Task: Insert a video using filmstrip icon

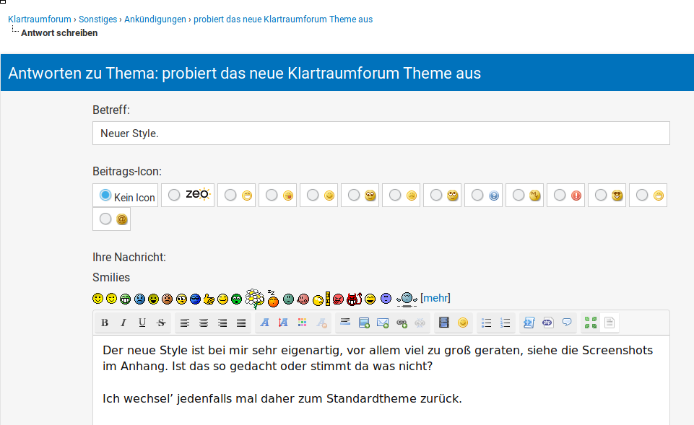Action: tap(444, 323)
